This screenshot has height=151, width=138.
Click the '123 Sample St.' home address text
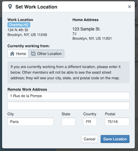pos(86,29)
